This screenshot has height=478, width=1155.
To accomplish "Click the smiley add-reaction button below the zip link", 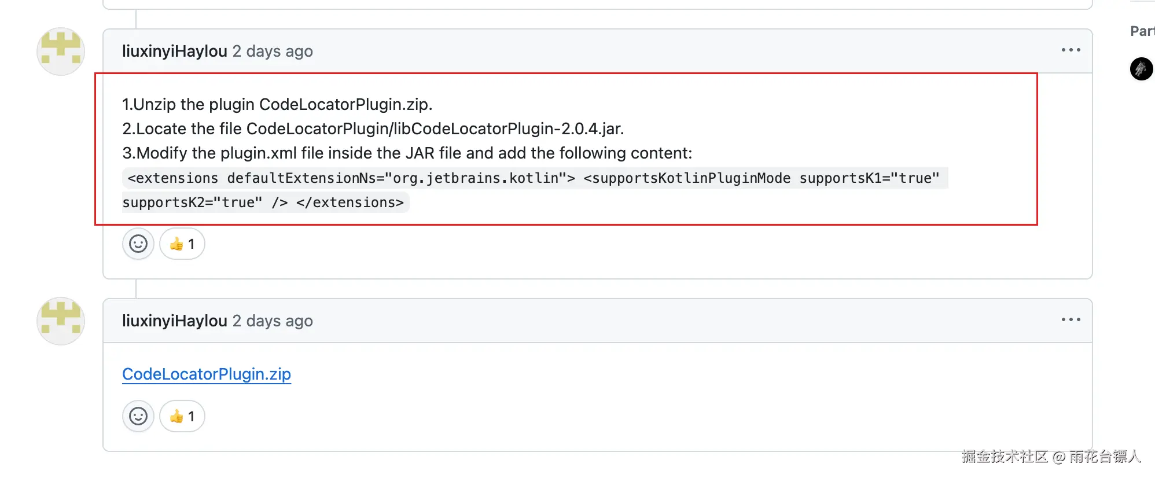I will click(x=138, y=416).
